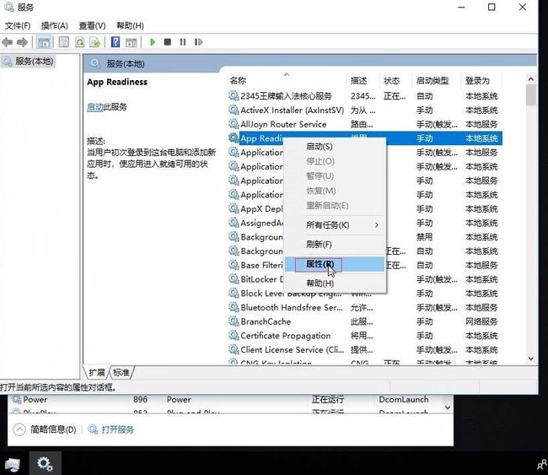
Task: Click the Export List toolbar icon
Action: point(95,42)
